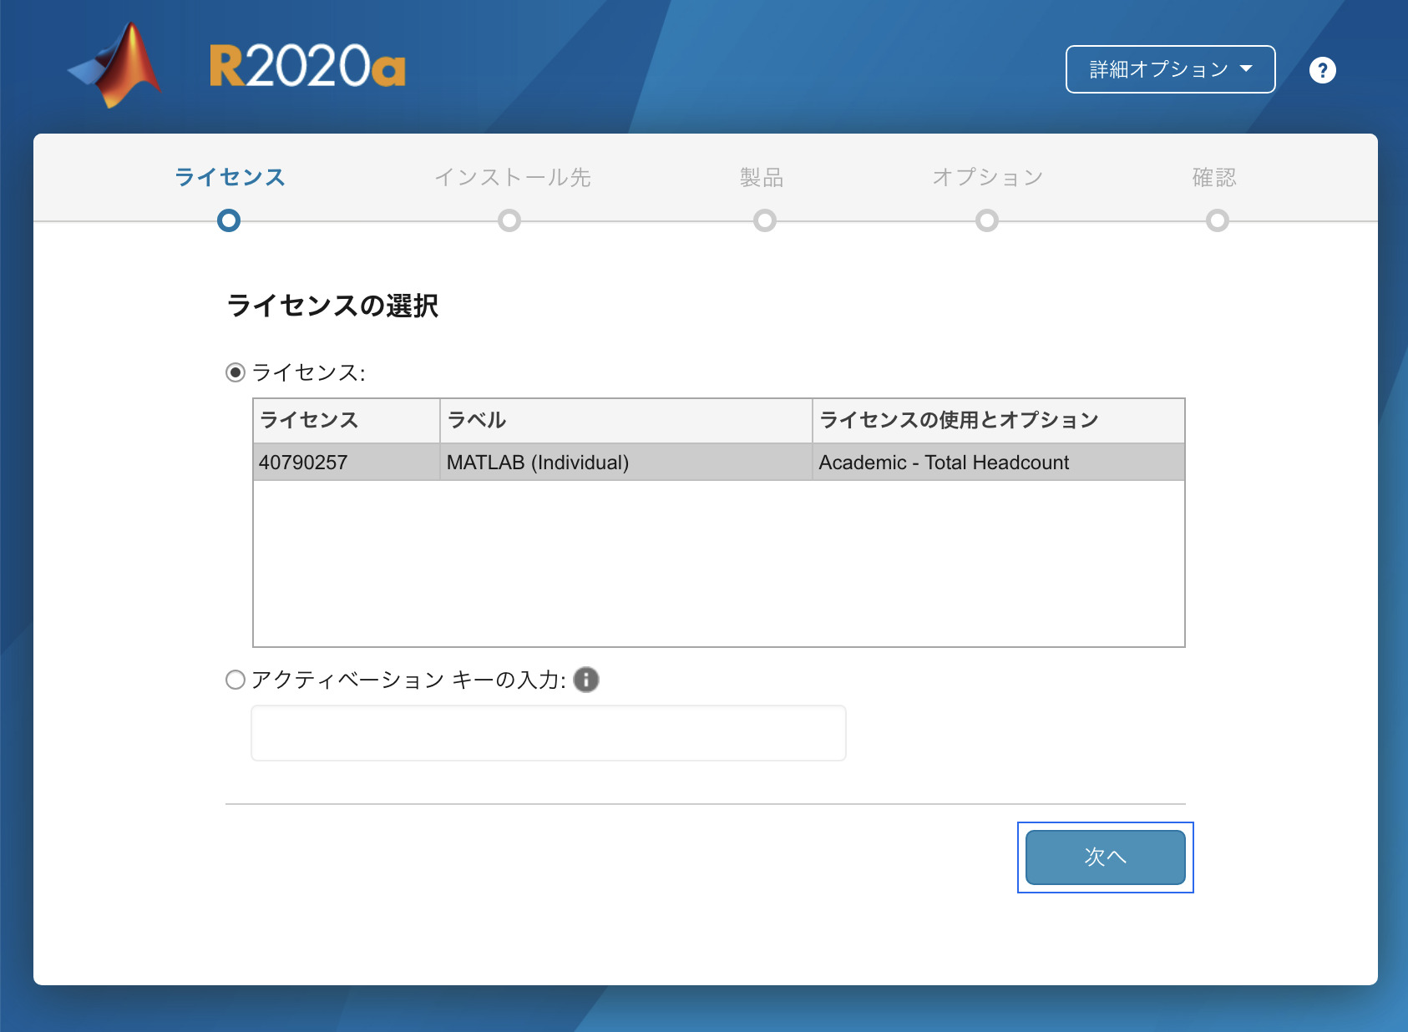This screenshot has width=1408, height=1032.
Task: Click the MATLAB (Individual) label cell
Action: [x=626, y=462]
